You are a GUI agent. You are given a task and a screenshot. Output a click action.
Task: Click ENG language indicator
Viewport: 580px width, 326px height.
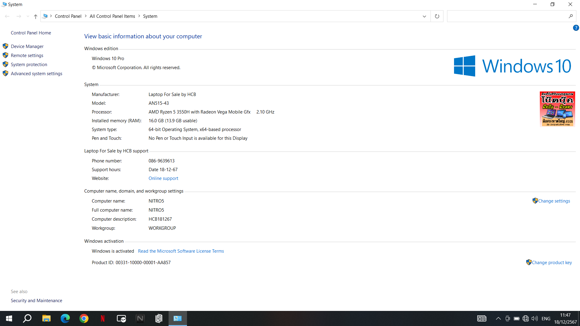[x=546, y=318]
